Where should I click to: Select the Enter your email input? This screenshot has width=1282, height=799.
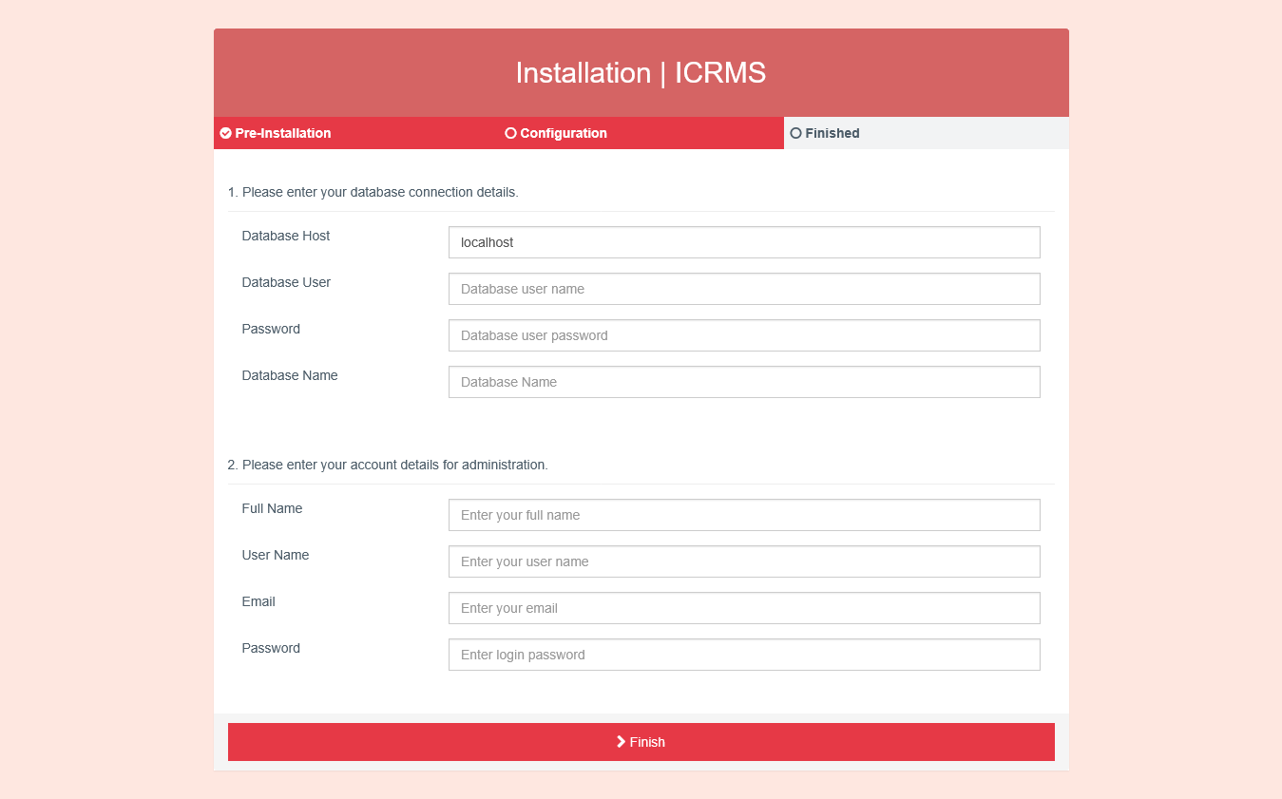[x=744, y=608]
